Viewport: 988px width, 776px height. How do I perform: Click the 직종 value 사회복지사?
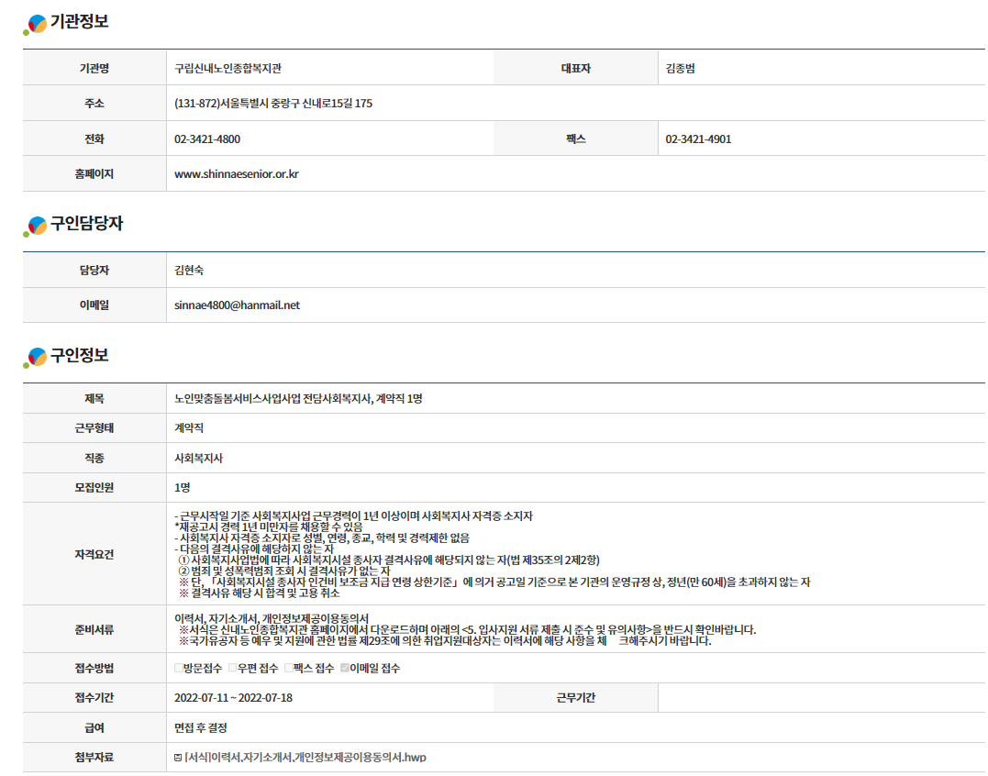[x=198, y=459]
